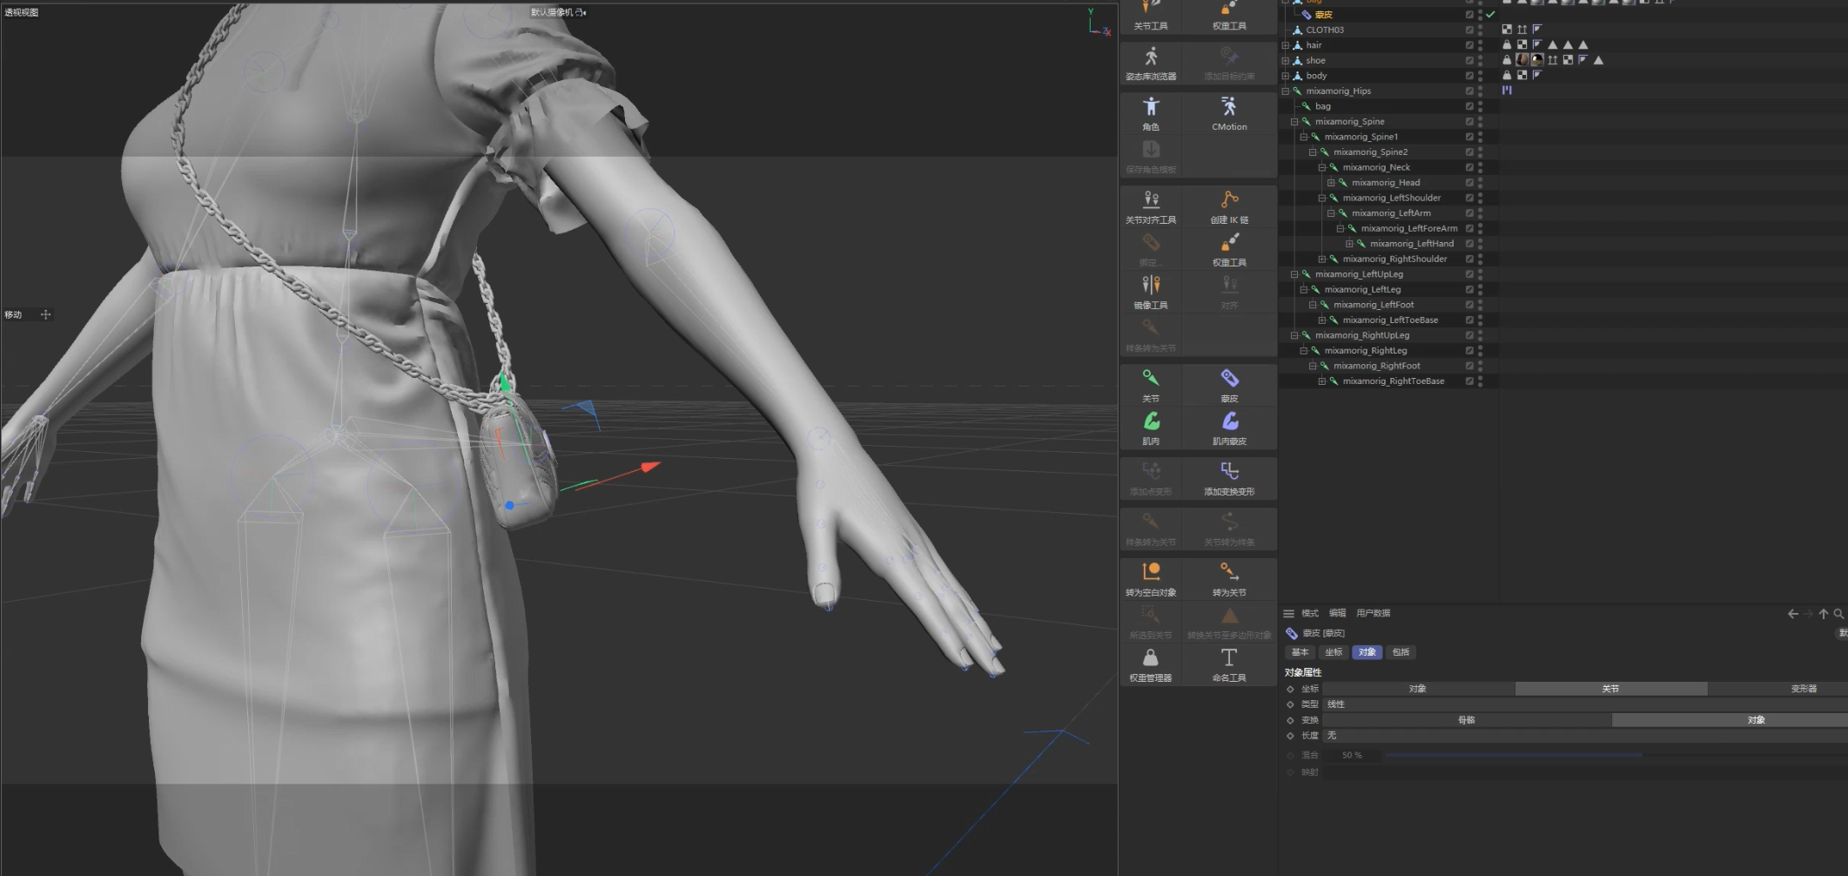
Task: Open the 类型 dropdown showing 线性
Action: 1584,704
